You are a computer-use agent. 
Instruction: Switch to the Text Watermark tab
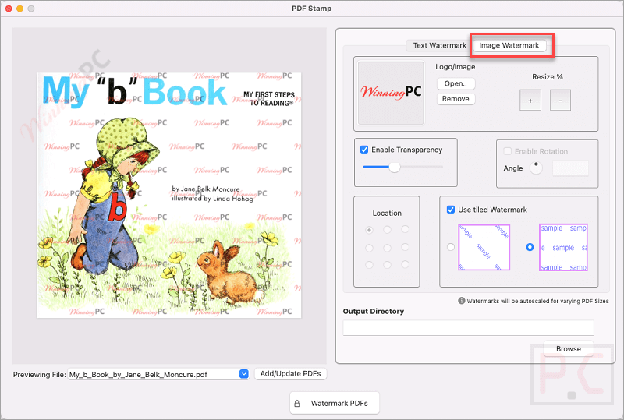[439, 45]
